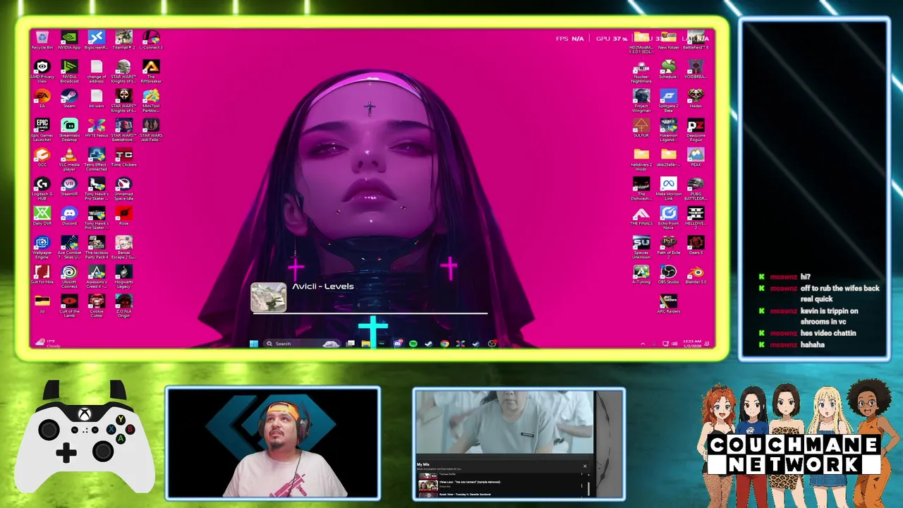Select the Streamlabs Desktop shortcut
Viewport: 903px width, 508px height.
pyautogui.click(x=69, y=130)
